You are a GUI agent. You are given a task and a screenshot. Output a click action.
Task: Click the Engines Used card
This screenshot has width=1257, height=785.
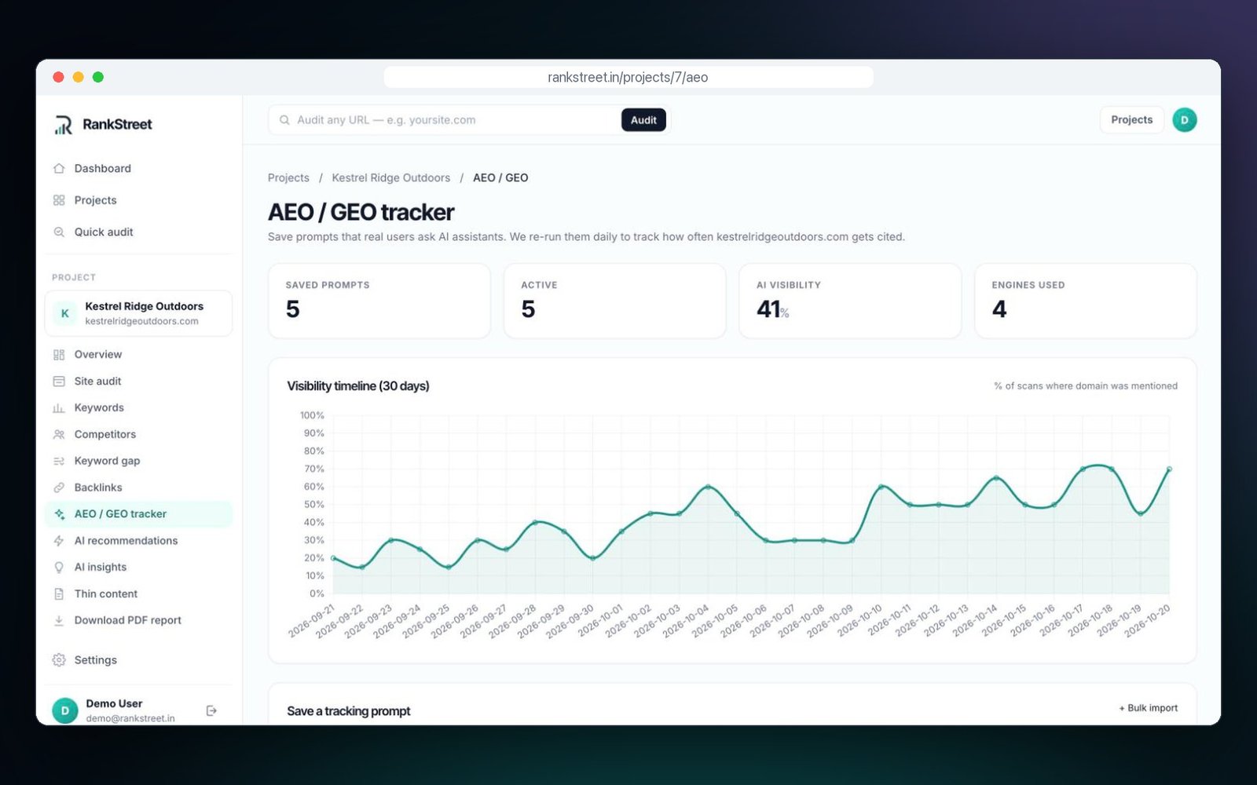[1085, 301]
